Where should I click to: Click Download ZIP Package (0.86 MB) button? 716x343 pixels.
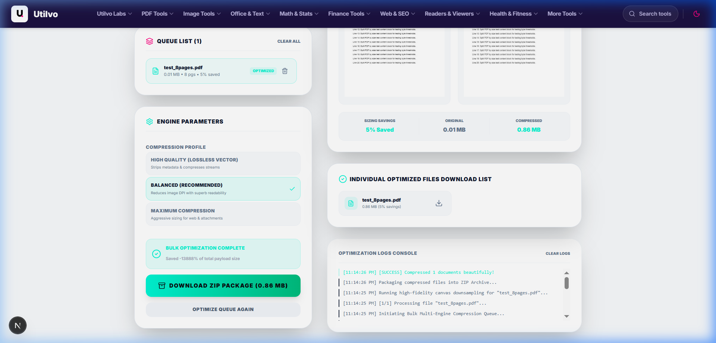point(223,286)
